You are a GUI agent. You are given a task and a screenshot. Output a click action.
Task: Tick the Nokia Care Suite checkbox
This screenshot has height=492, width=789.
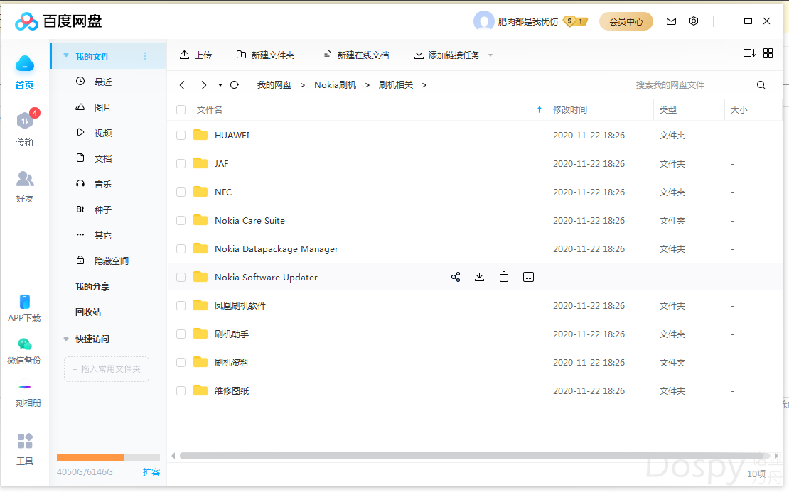pyautogui.click(x=181, y=221)
